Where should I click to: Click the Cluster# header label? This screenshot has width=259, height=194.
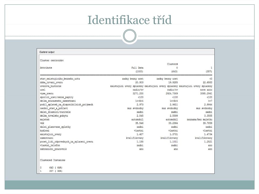tap(172, 64)
